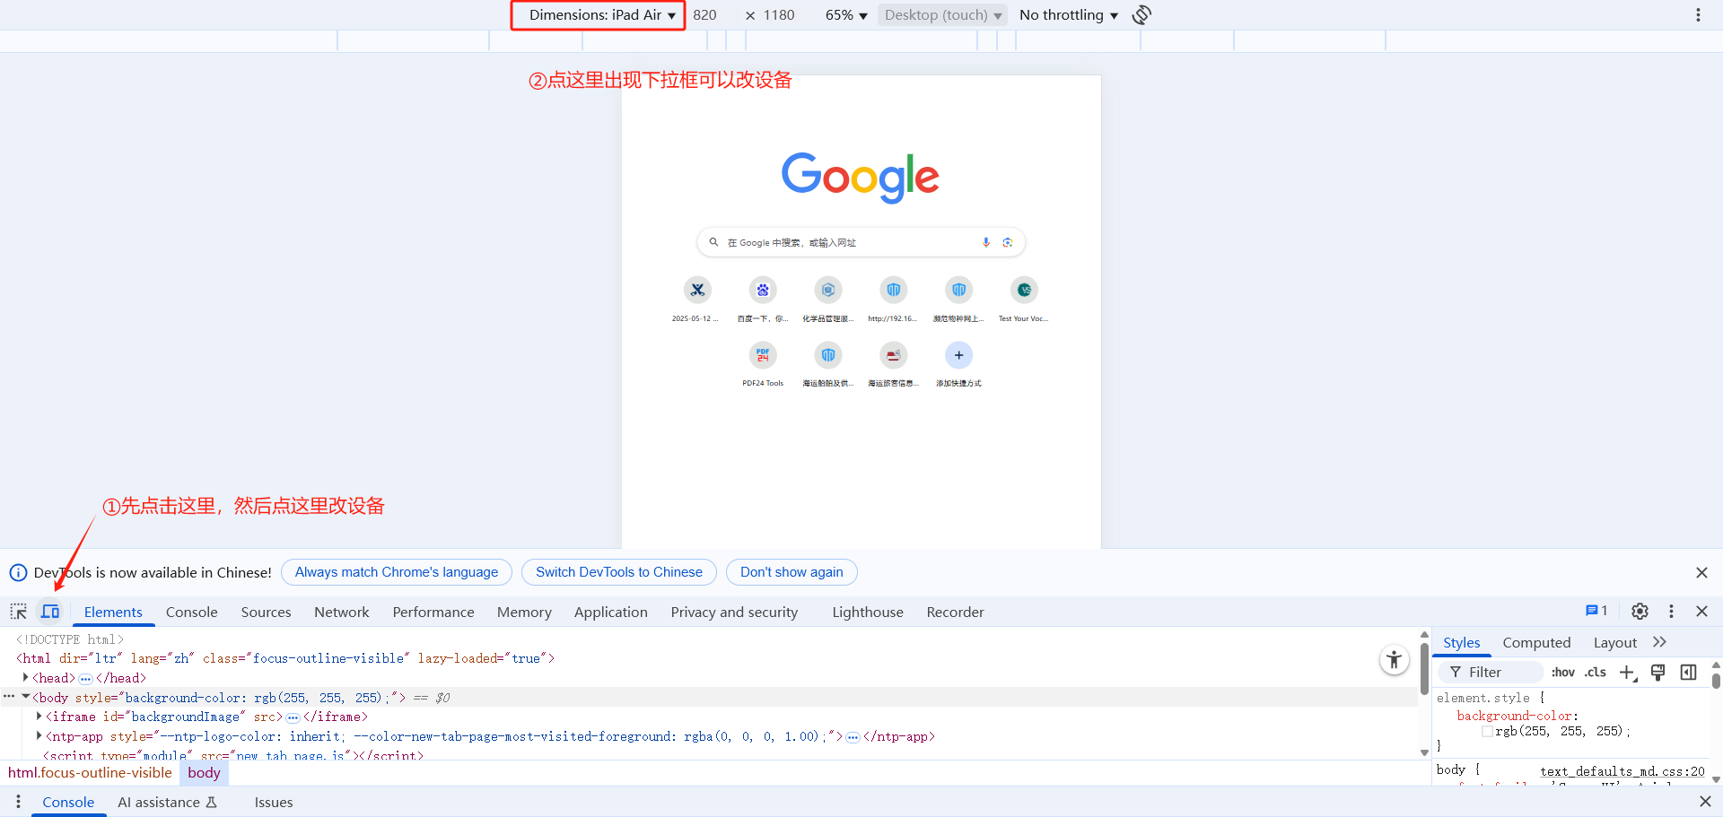
Task: Open the No throttling dropdown
Action: tap(1068, 14)
